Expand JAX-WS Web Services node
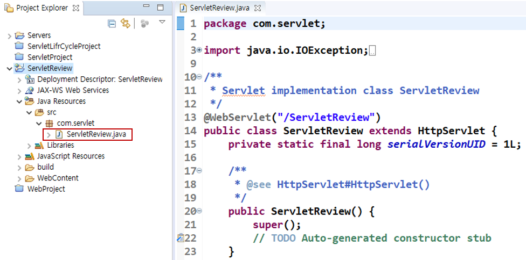Screen dimensions: 526x260 [19, 91]
